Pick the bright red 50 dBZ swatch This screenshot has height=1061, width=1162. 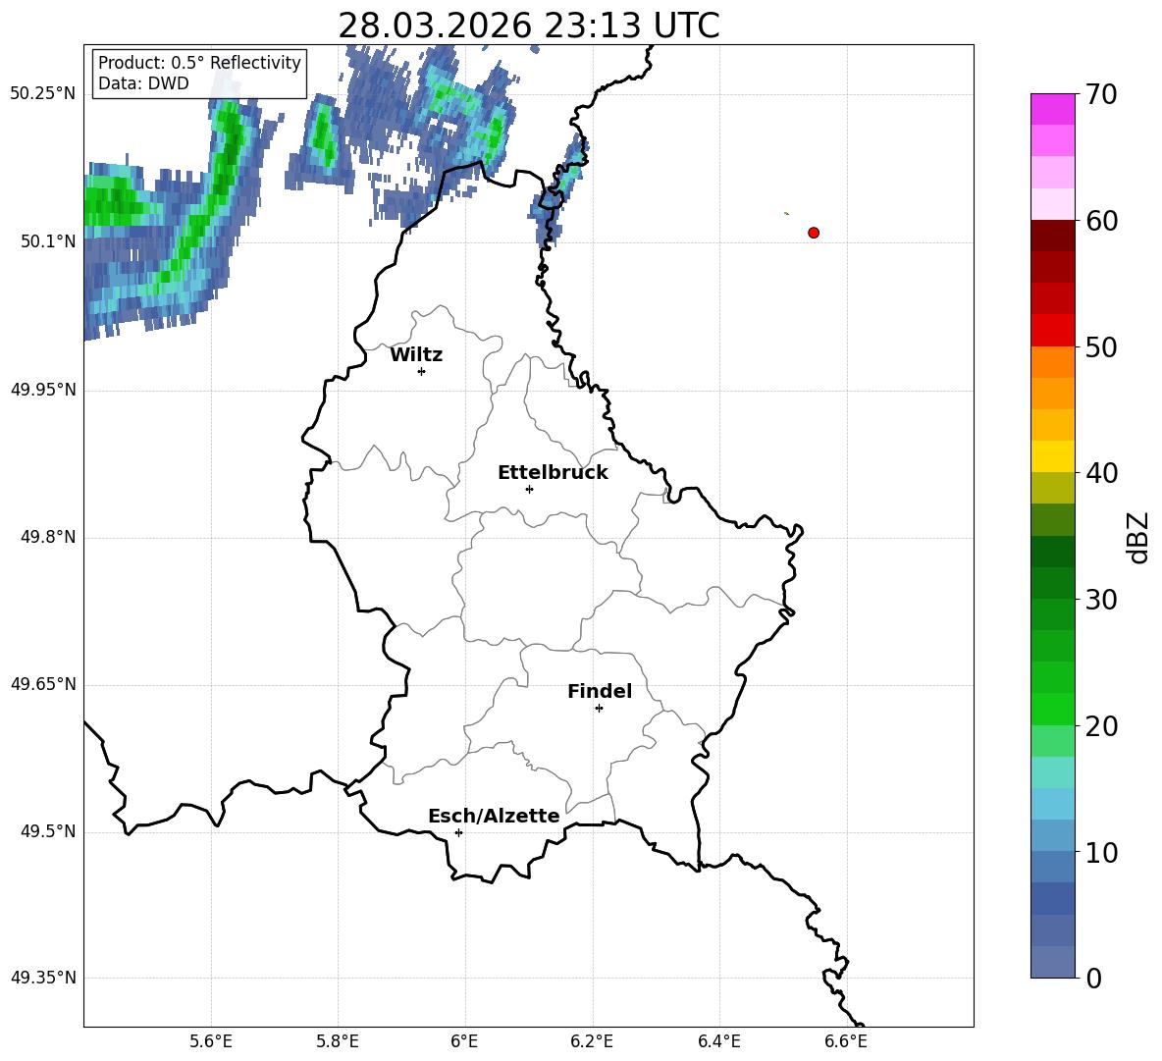click(x=1053, y=331)
